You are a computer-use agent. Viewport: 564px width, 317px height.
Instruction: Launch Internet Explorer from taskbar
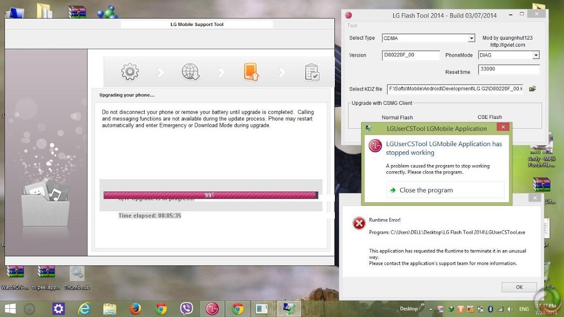point(85,309)
